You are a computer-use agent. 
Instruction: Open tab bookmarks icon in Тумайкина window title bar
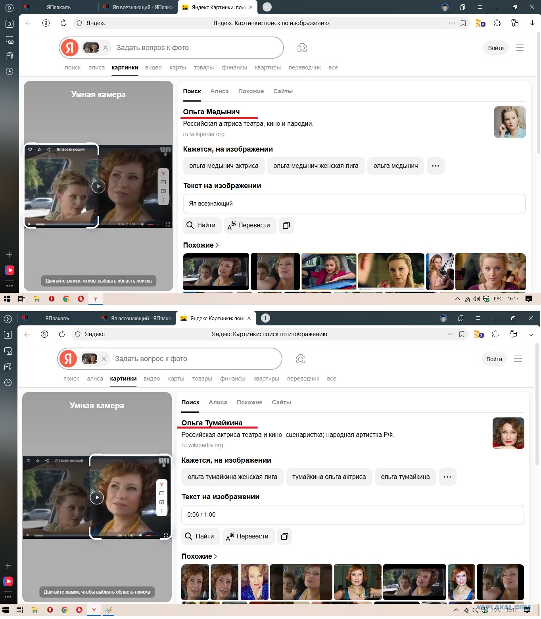pyautogui.click(x=461, y=318)
